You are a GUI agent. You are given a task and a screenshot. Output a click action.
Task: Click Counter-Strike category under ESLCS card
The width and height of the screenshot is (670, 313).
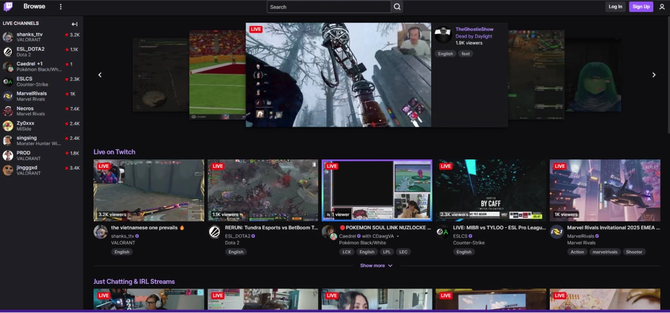pos(469,243)
